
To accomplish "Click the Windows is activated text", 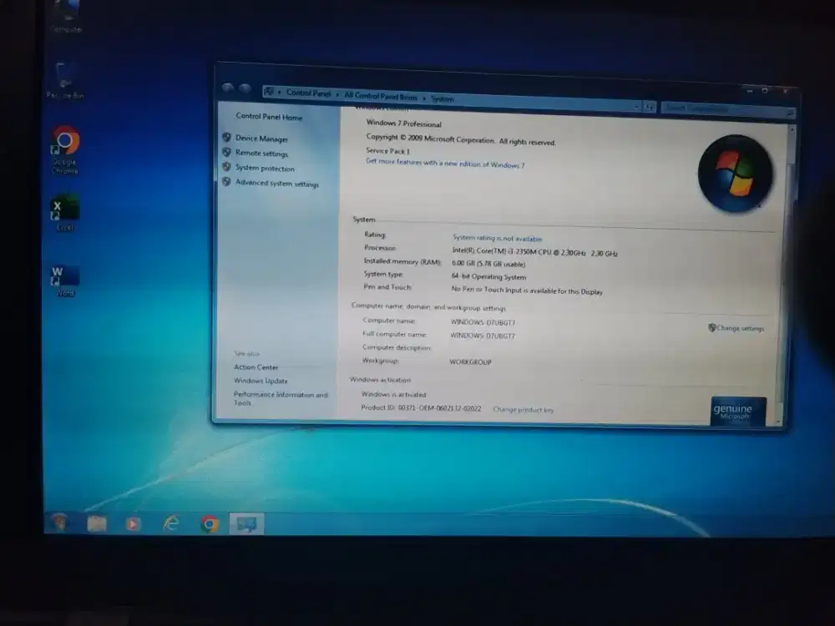I will (x=393, y=395).
